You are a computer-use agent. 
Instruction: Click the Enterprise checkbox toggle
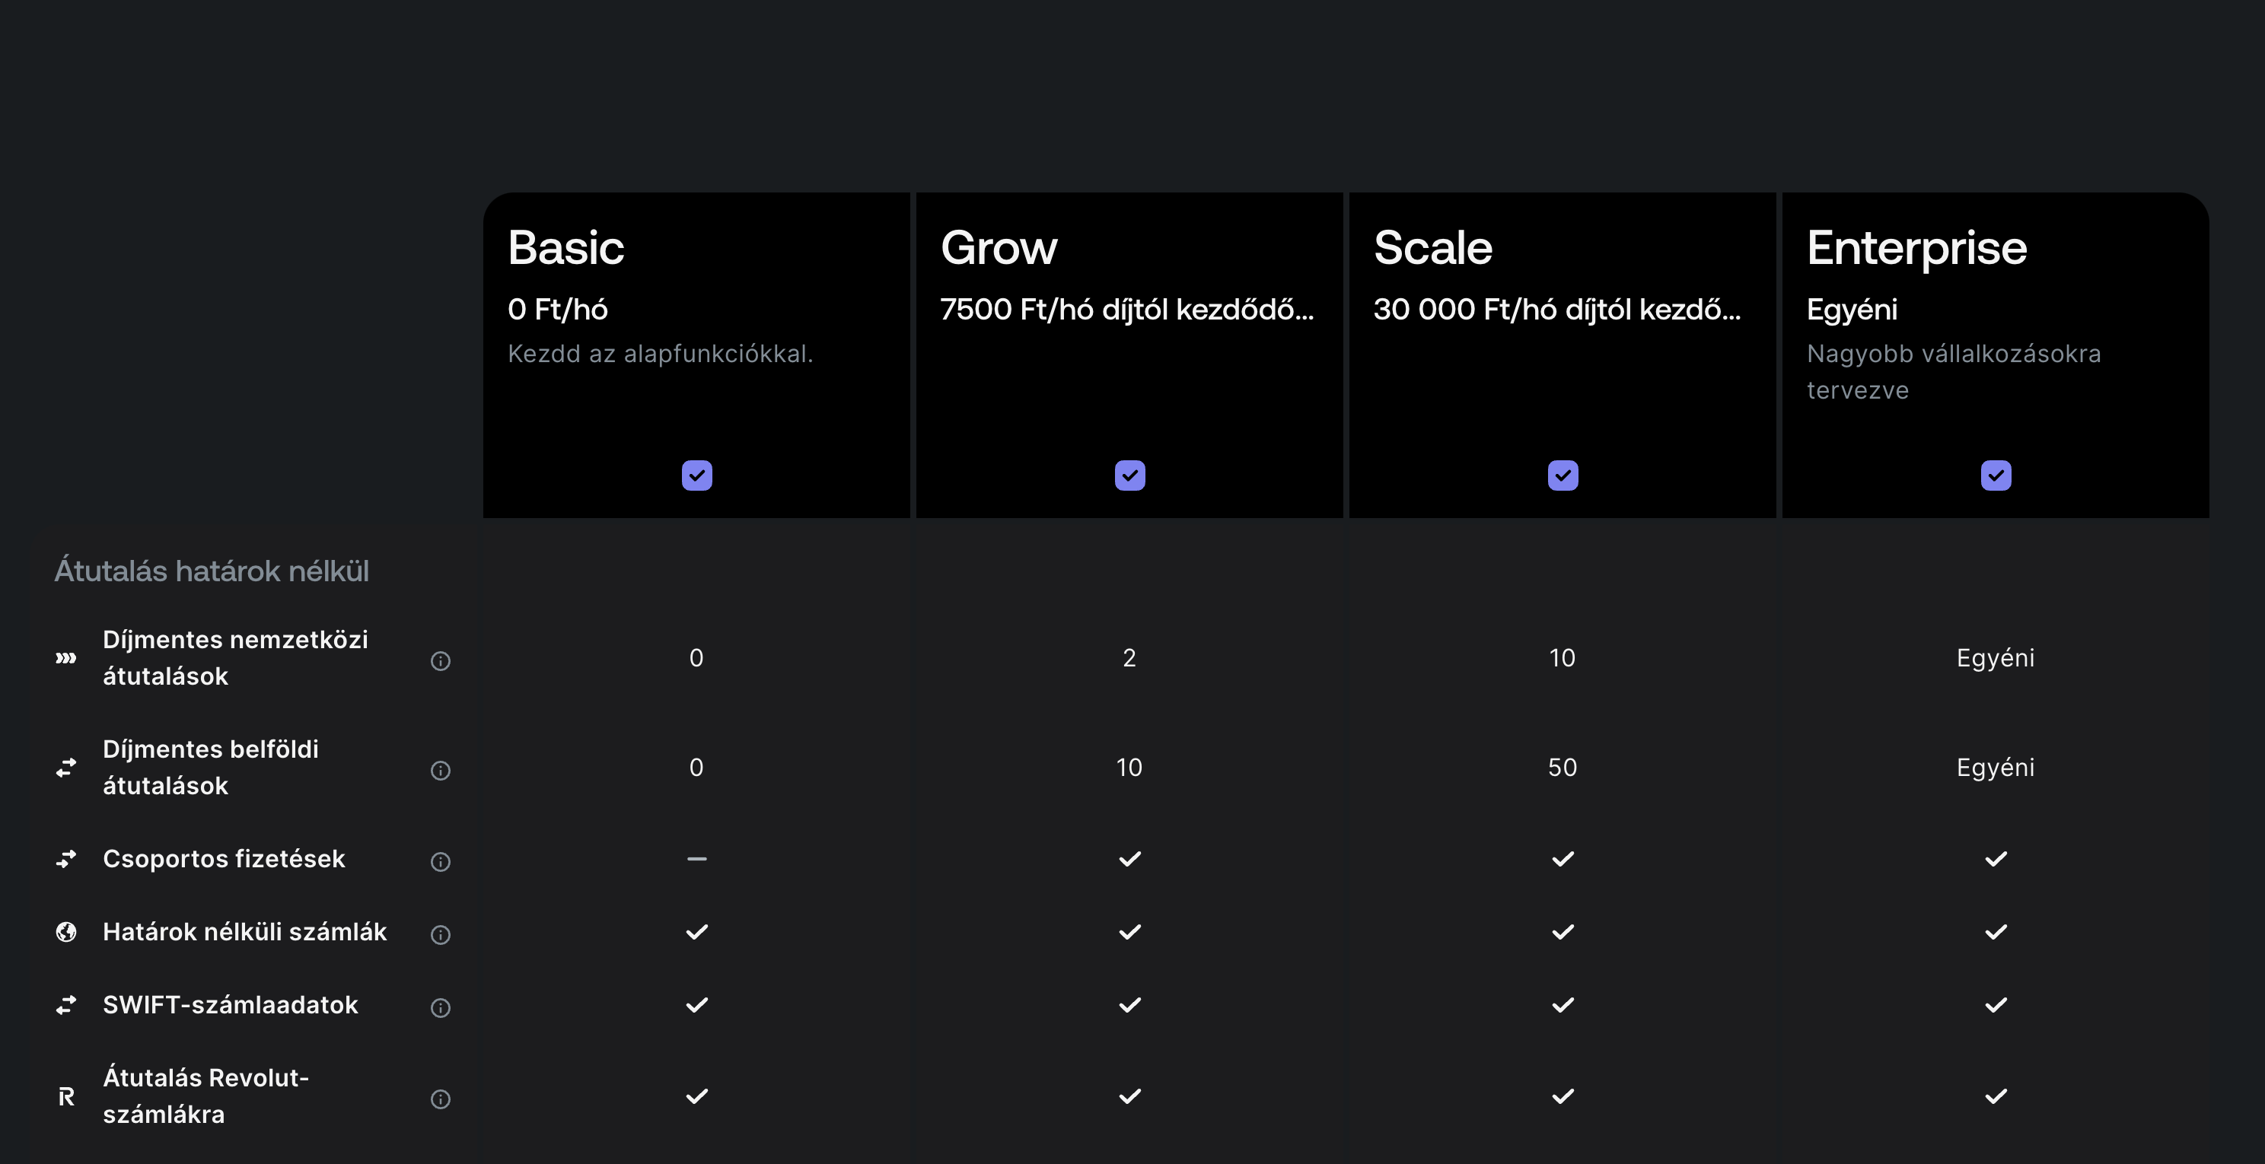coord(1996,475)
